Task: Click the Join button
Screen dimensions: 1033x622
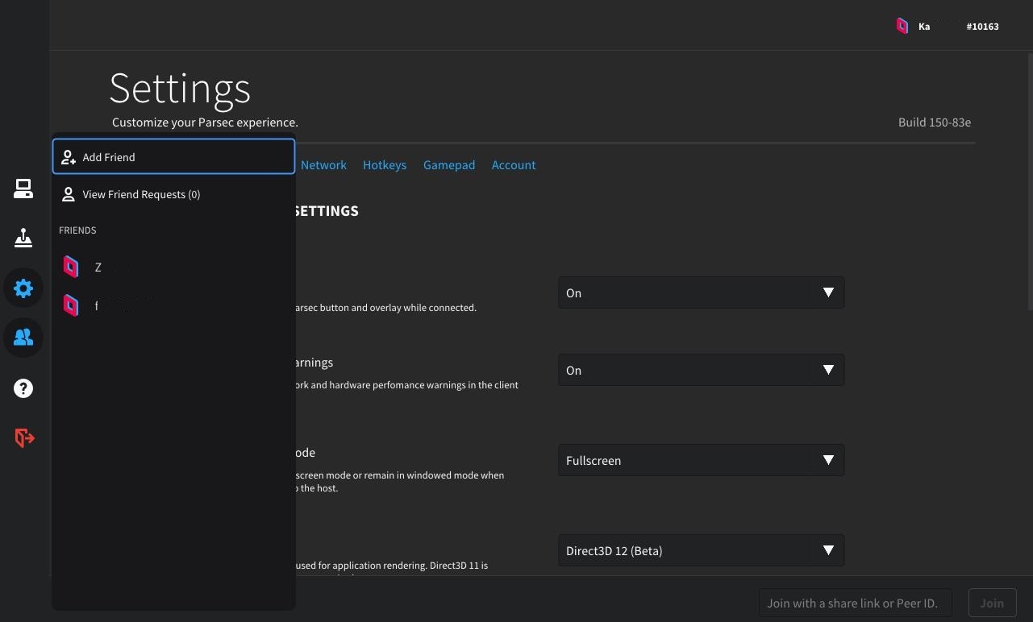Action: click(992, 603)
